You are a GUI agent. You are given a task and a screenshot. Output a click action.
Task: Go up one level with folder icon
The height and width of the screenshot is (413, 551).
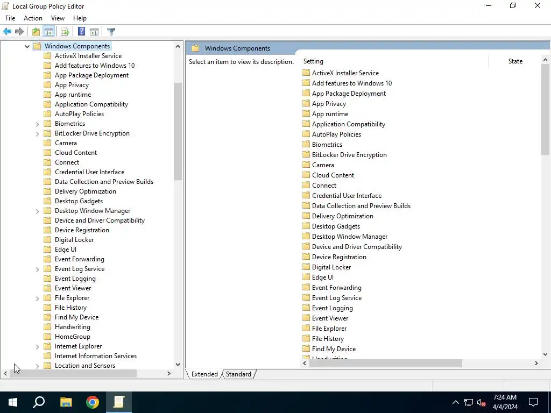click(x=36, y=32)
